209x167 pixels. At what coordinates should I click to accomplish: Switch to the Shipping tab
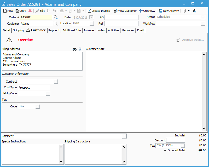click(x=18, y=30)
